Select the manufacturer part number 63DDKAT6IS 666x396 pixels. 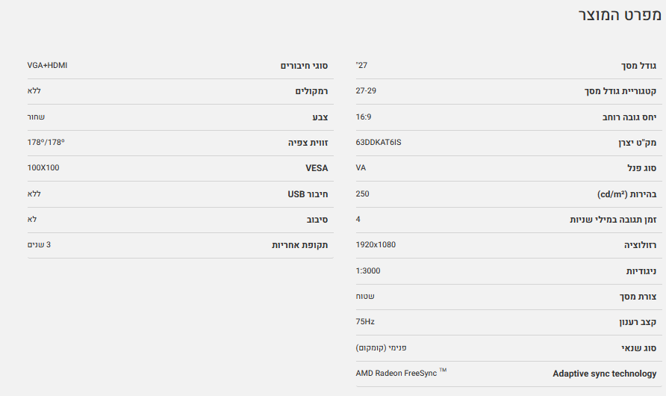[379, 142]
